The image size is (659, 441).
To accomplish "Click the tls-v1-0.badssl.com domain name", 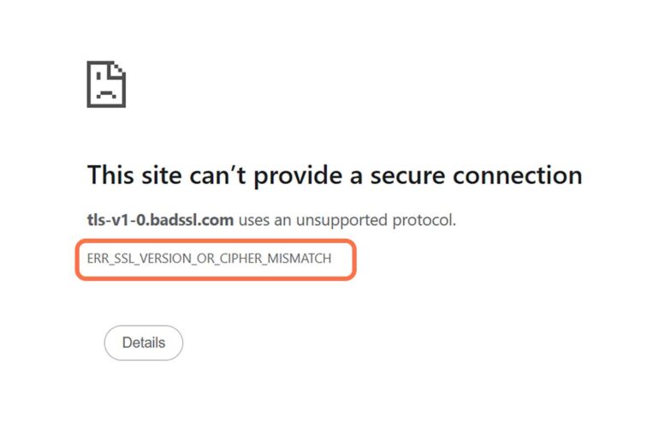I will tap(160, 220).
